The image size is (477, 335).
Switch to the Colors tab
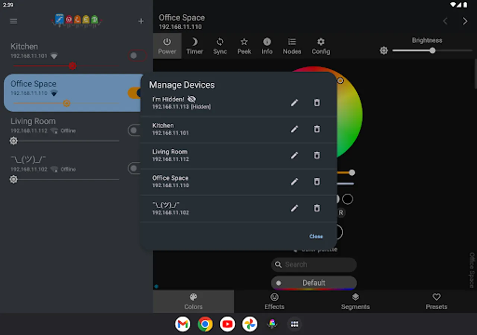[193, 301]
